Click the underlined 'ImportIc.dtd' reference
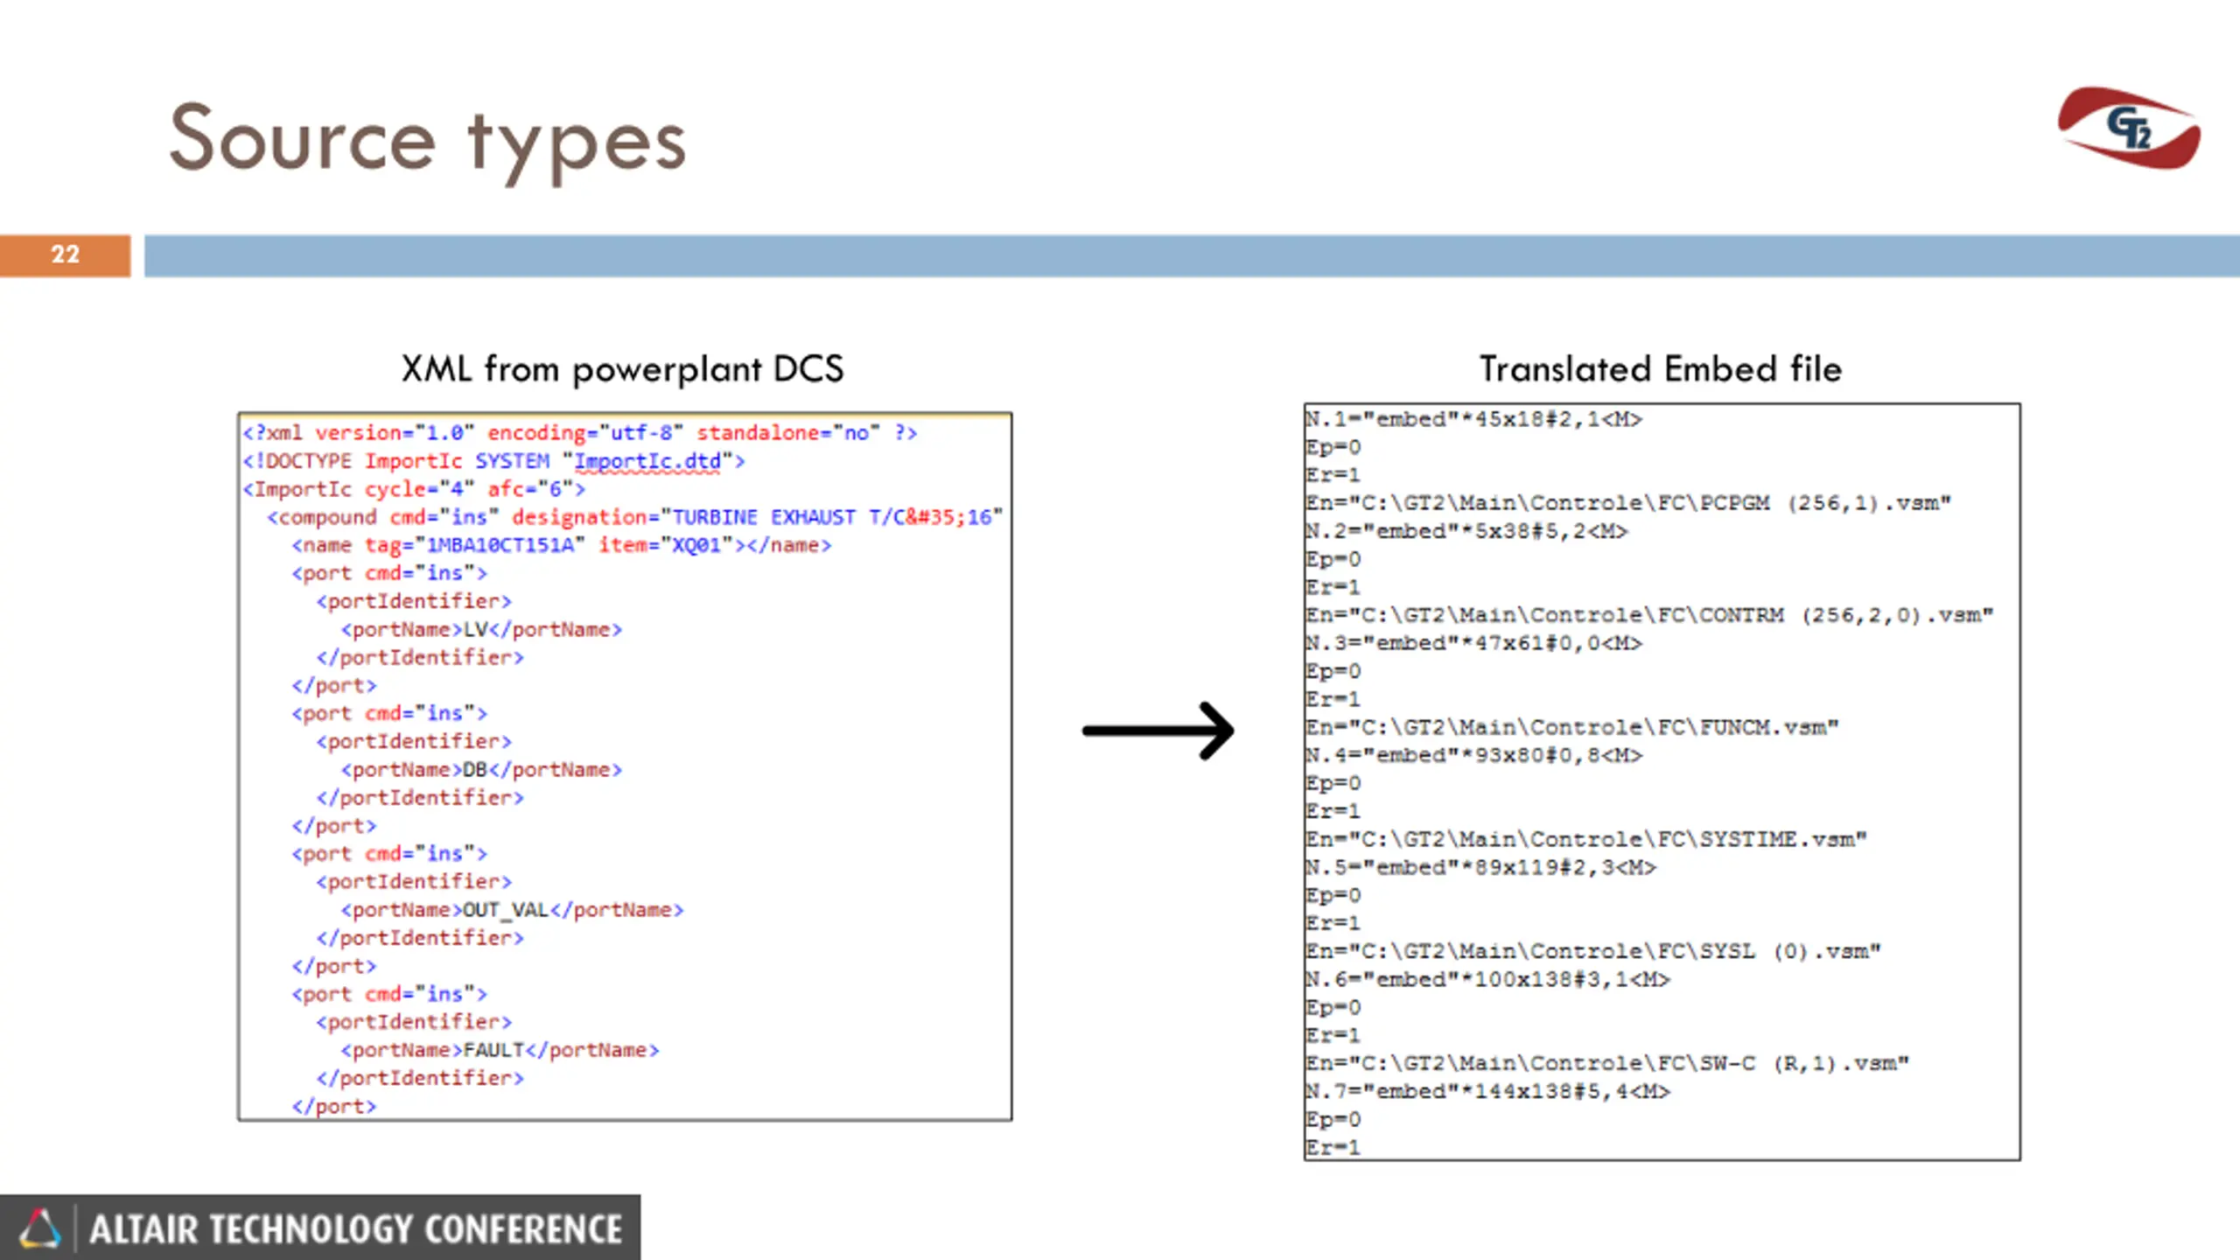This screenshot has width=2240, height=1260. click(x=647, y=461)
